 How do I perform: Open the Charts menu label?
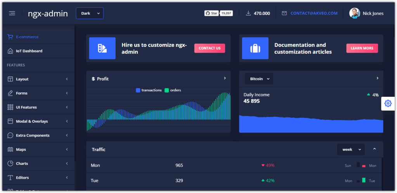click(x=22, y=164)
